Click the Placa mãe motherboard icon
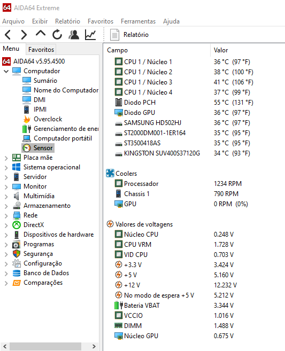The image size is (285, 351). tap(17, 158)
